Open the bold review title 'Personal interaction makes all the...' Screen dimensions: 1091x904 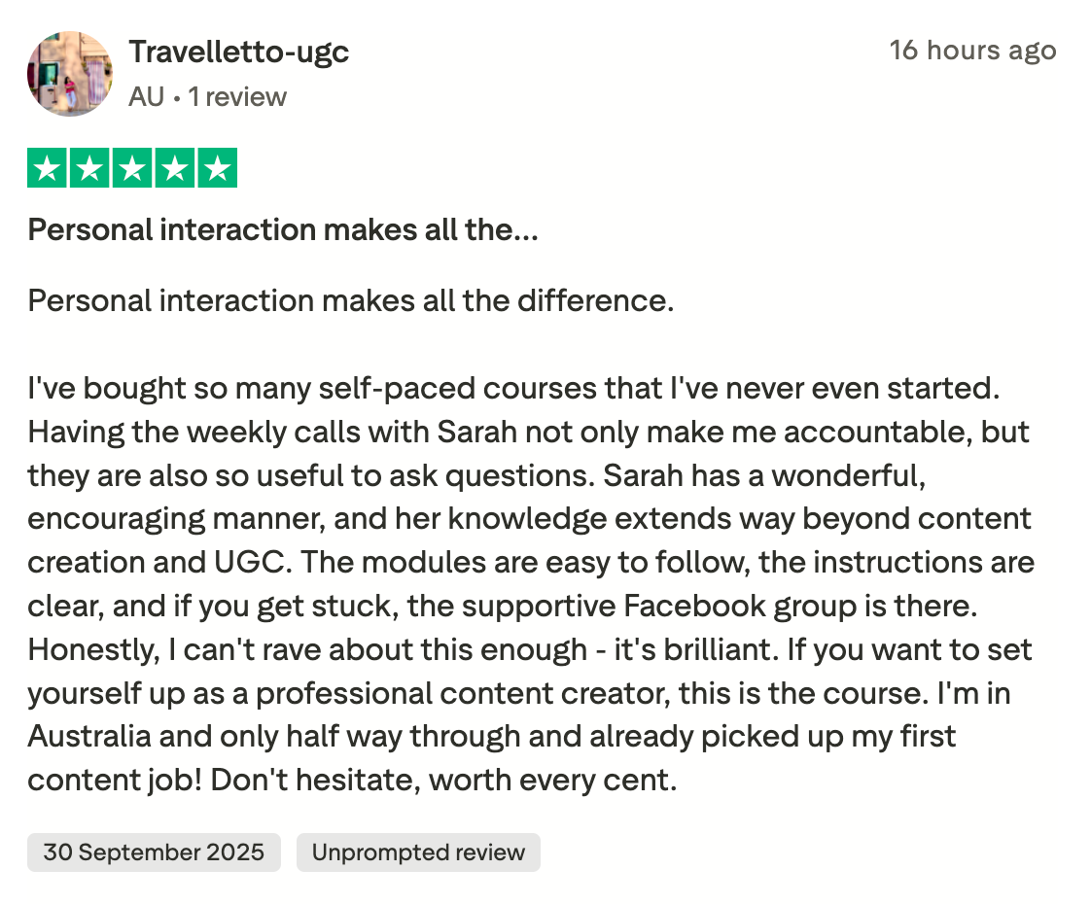click(x=283, y=229)
